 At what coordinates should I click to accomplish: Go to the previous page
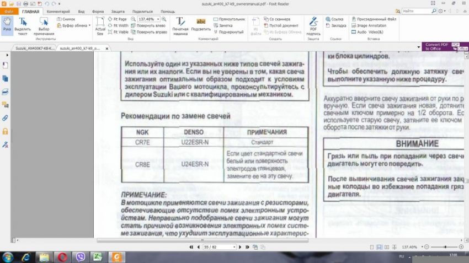(x=198, y=247)
